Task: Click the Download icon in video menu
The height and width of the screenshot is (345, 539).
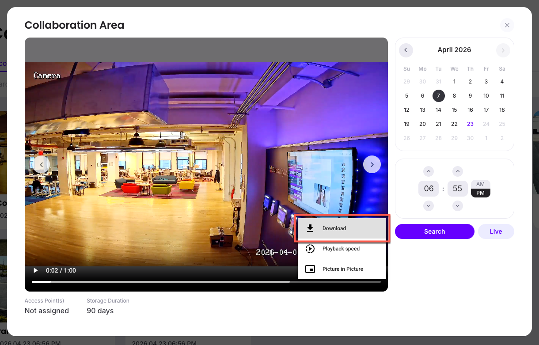Action: pos(310,228)
